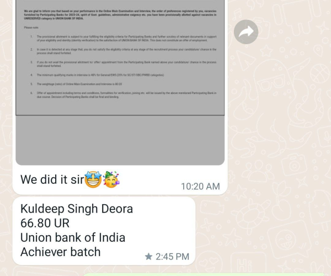Tap the forward arrow beside the image message
331x276 pixels.
coord(246,32)
